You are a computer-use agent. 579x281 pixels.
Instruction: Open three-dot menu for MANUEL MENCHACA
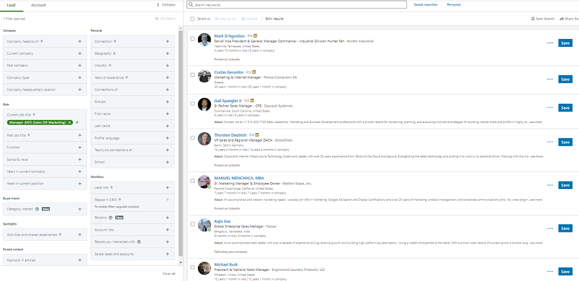pyautogui.click(x=550, y=185)
